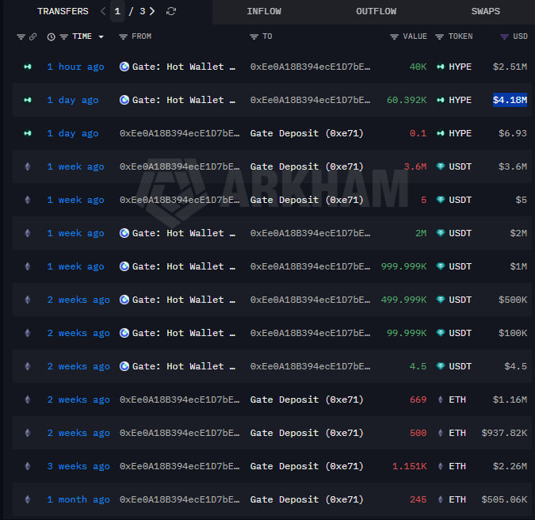Viewport: 535px width, 520px height.
Task: Select the TRANSFERS tab
Action: 63,11
